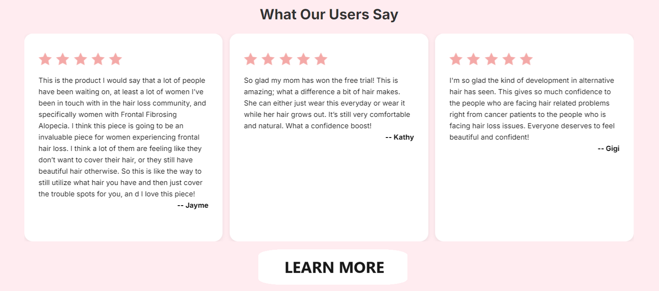659x291 pixels.
Task: Click the blank area of Kathy's review card
Action: tap(329, 193)
